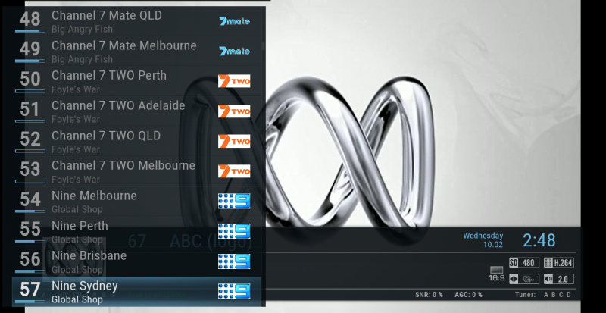This screenshot has height=313, width=606.
Task: Click the 7TWO logo in the QLD row
Action: click(x=234, y=141)
